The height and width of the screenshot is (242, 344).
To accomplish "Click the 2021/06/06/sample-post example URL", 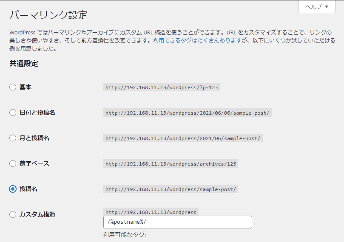I will coord(187,113).
